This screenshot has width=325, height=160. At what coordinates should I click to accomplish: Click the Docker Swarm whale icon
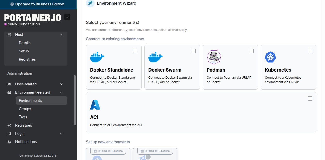pyautogui.click(x=156, y=57)
